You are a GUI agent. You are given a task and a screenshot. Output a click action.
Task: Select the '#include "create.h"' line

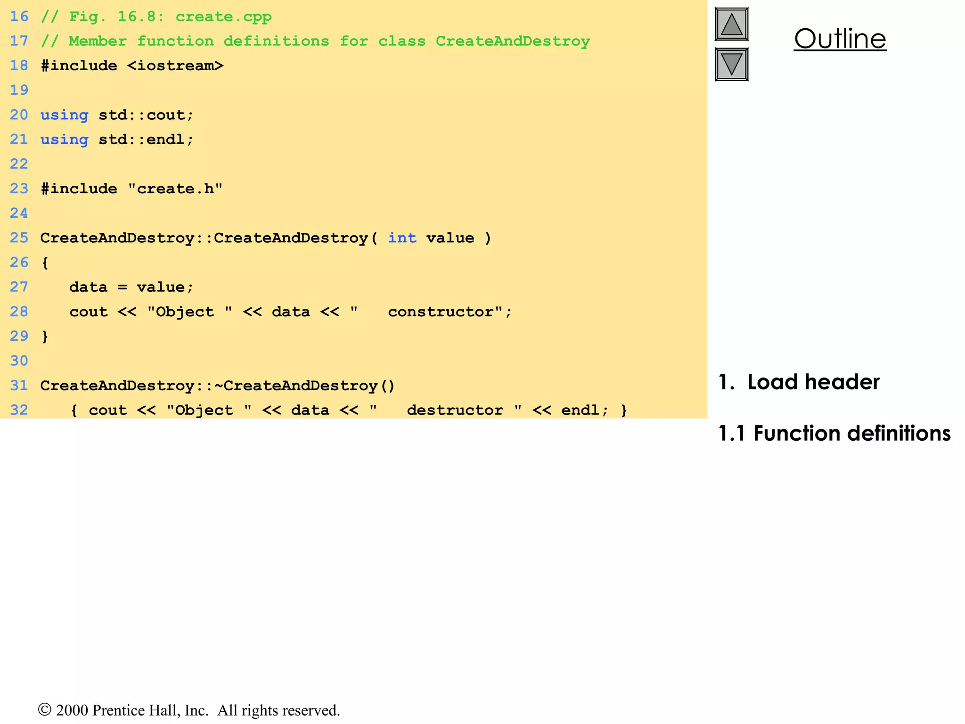131,189
